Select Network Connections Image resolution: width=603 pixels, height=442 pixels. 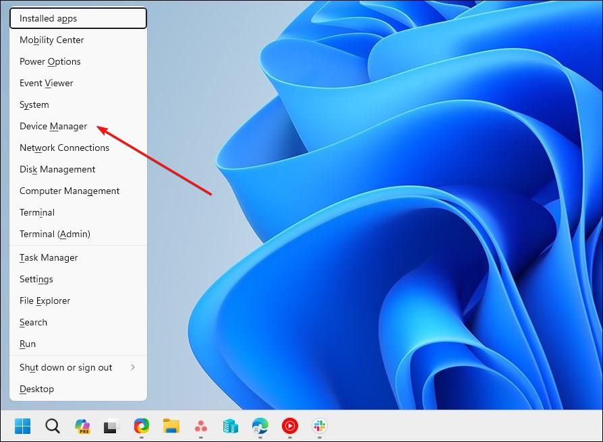click(64, 148)
